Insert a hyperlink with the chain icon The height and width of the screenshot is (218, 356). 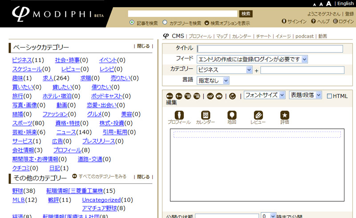pyautogui.click(x=210, y=96)
